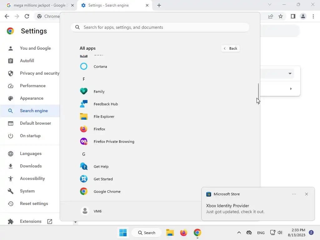The image size is (320, 240).
Task: Open the VM6 user account menu
Action: (x=91, y=211)
